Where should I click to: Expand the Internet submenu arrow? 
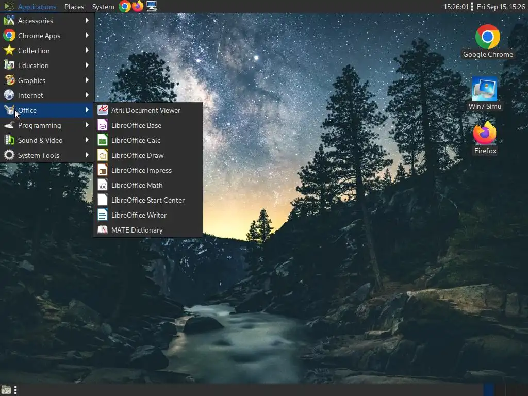(87, 95)
